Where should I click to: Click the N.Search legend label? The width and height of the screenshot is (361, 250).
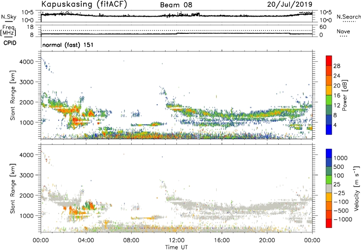click(x=348, y=17)
